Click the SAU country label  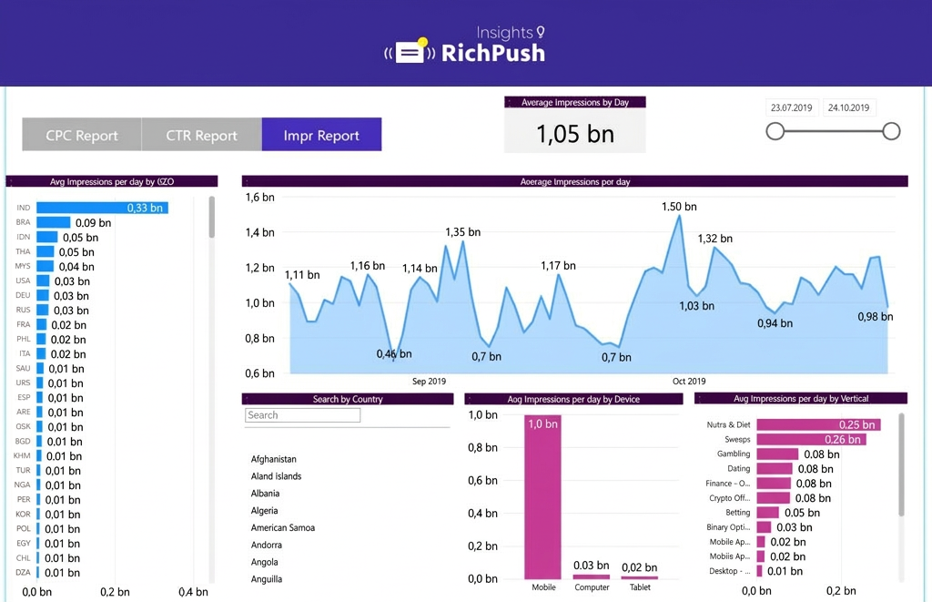[23, 368]
